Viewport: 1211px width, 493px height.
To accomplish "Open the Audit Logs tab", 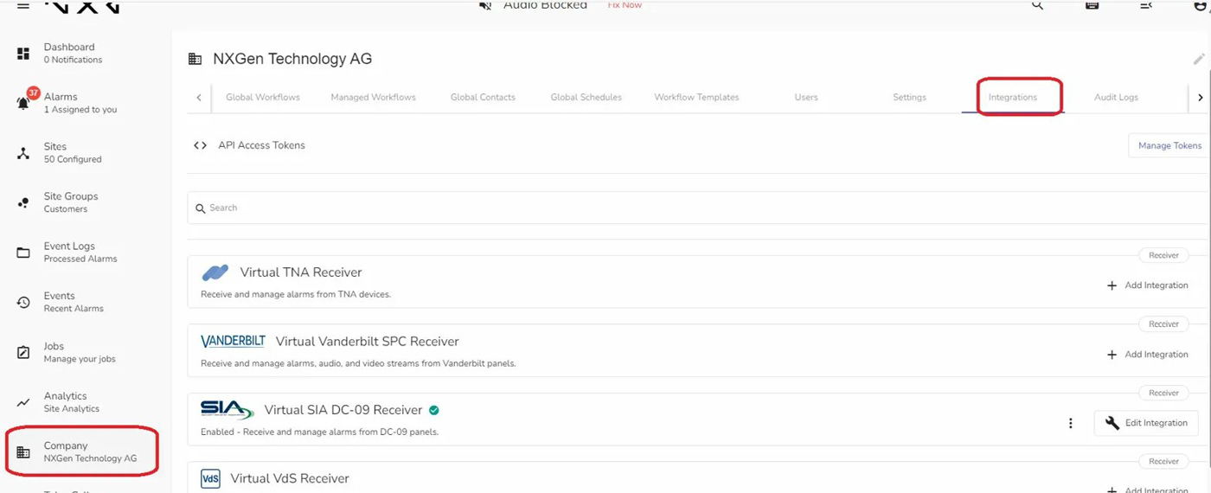I will click(1116, 97).
